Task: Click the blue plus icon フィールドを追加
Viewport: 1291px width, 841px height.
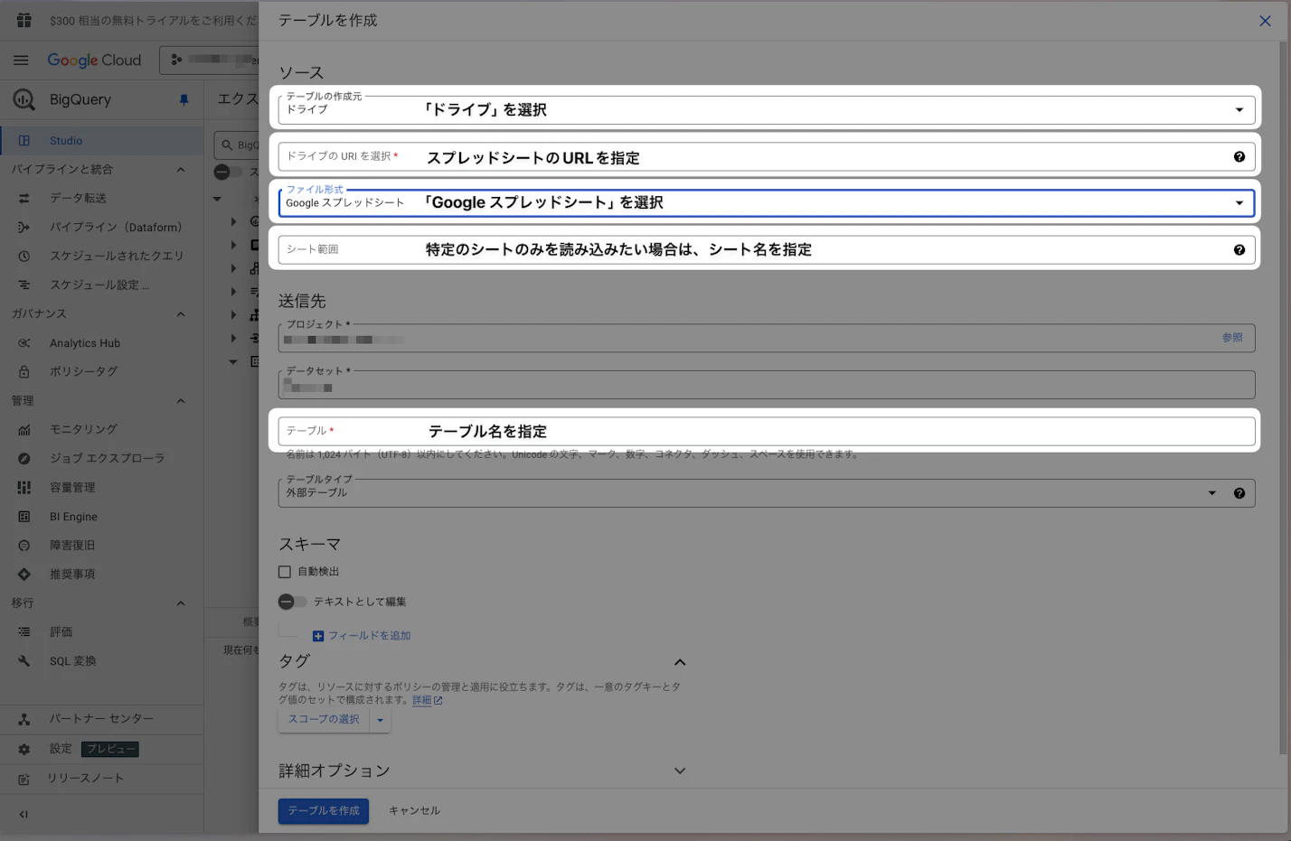Action: (x=318, y=636)
